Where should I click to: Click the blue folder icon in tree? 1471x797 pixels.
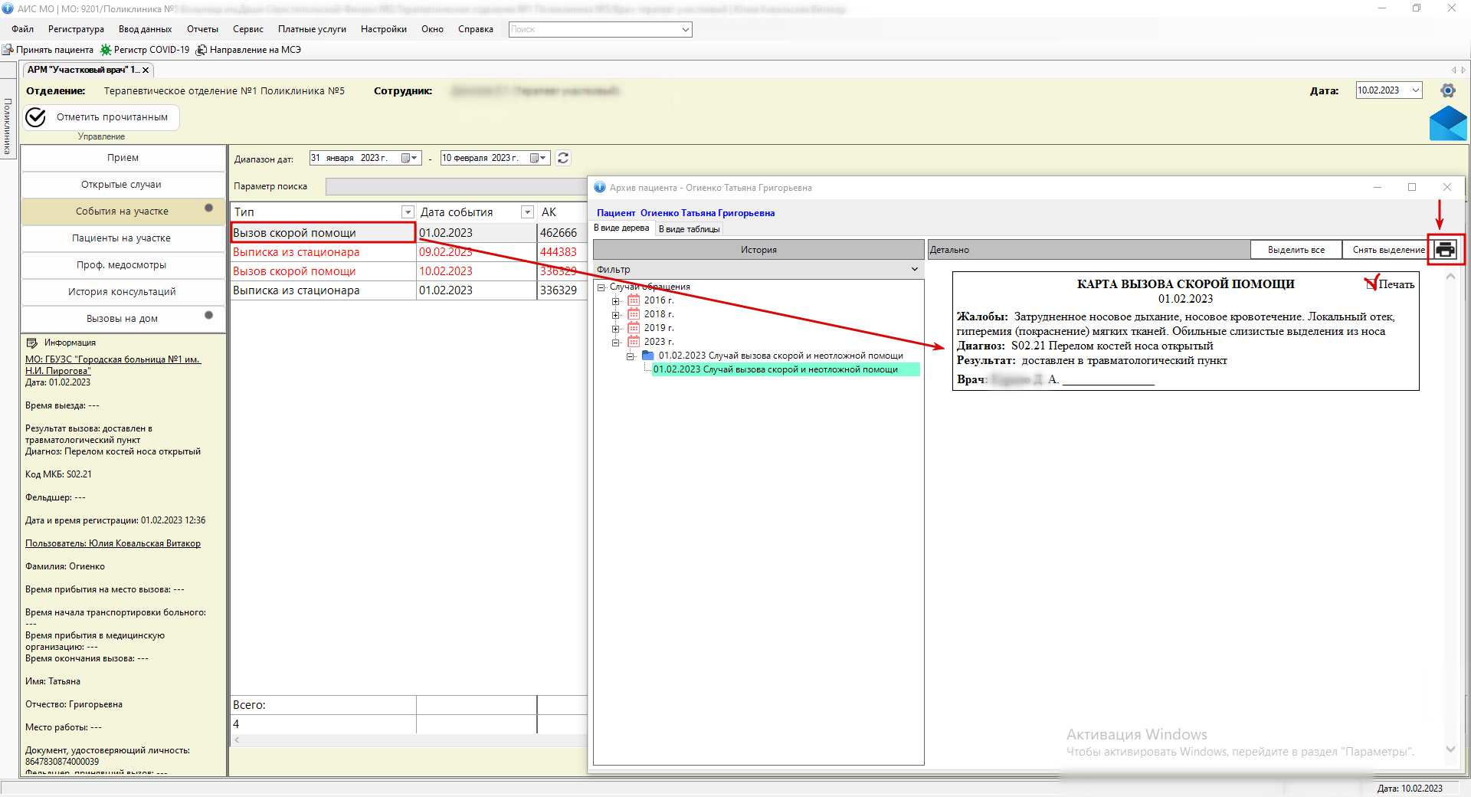(x=648, y=356)
